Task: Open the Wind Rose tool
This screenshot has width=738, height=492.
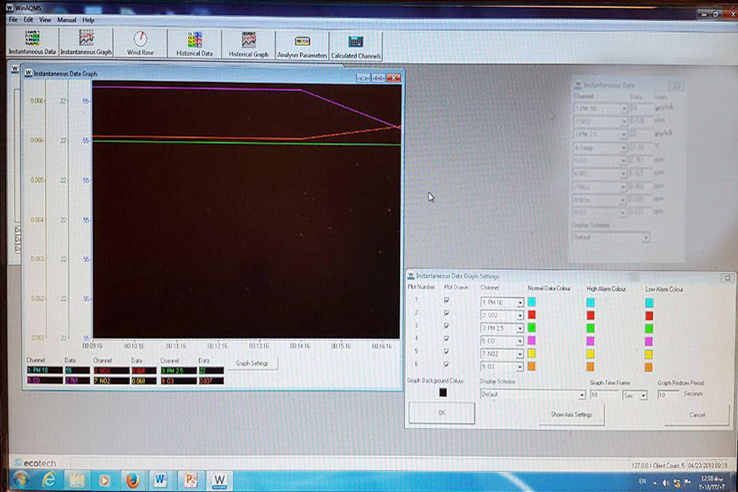Action: (140, 44)
